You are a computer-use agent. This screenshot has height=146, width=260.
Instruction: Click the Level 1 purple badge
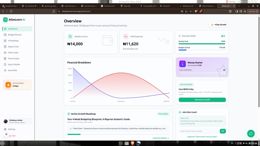[x=182, y=64]
